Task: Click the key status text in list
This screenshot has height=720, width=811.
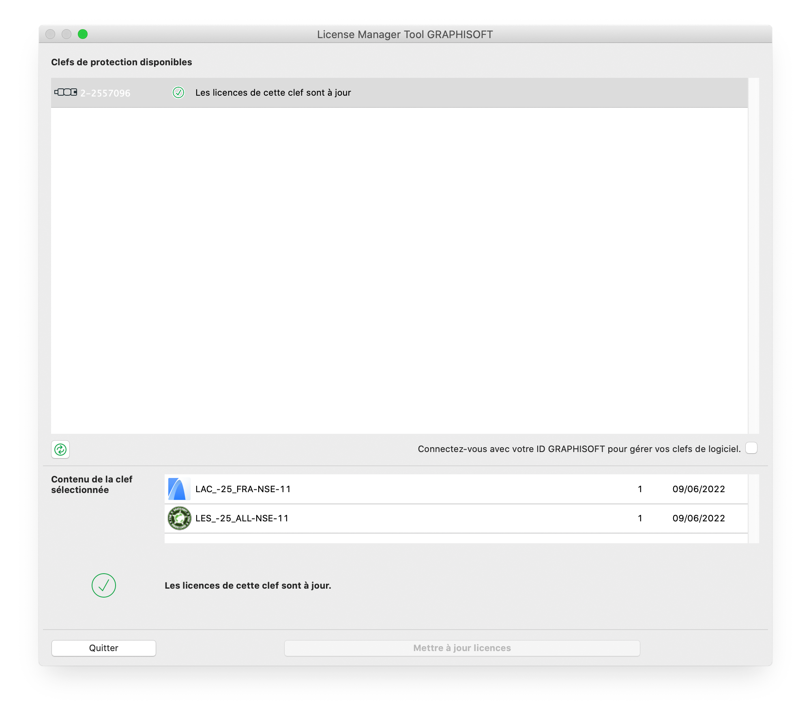Action: pyautogui.click(x=273, y=92)
